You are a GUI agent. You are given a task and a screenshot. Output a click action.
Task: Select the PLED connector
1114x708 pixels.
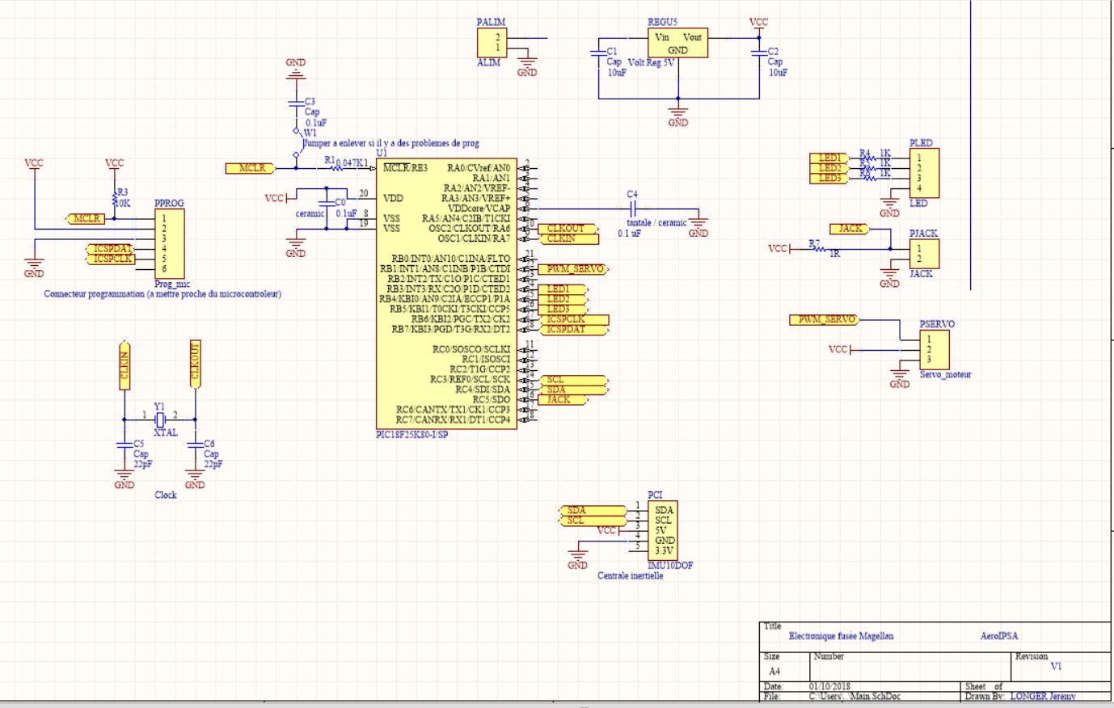point(924,173)
